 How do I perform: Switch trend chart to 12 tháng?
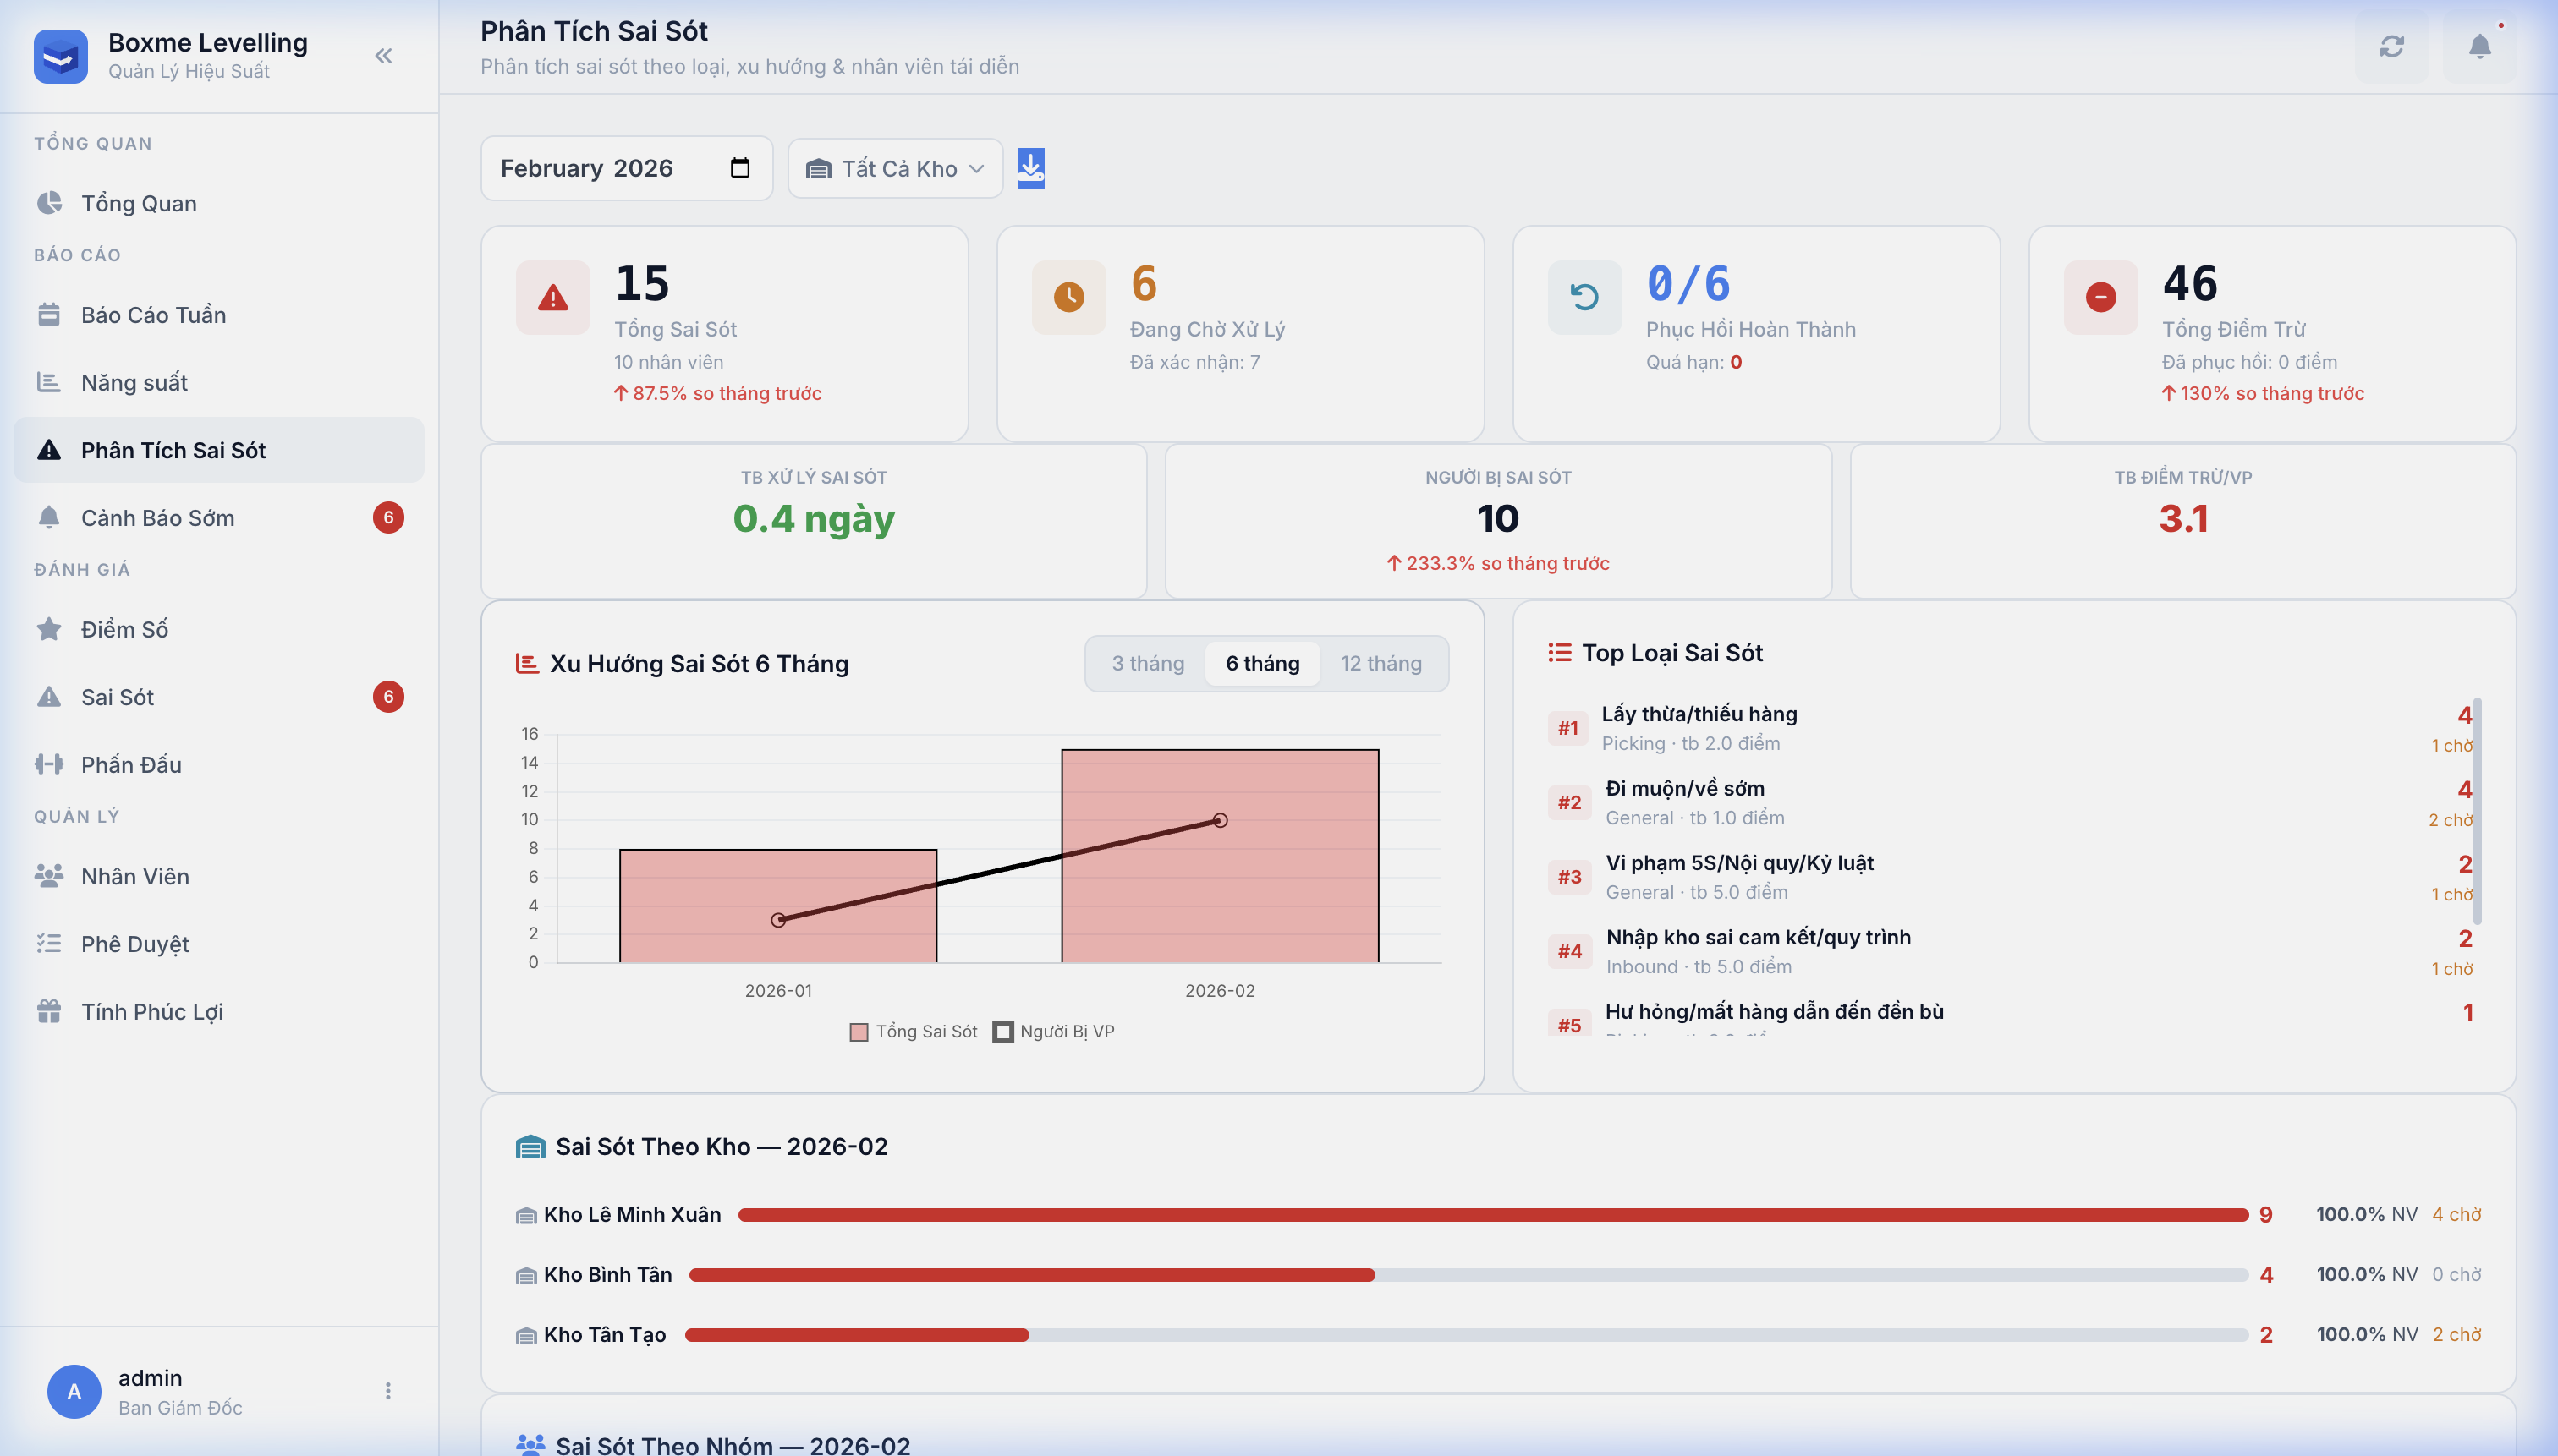click(x=1381, y=664)
